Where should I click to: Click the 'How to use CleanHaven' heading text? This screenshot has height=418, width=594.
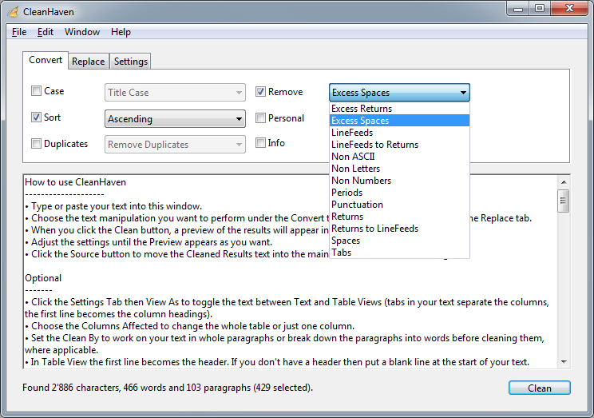click(x=75, y=182)
